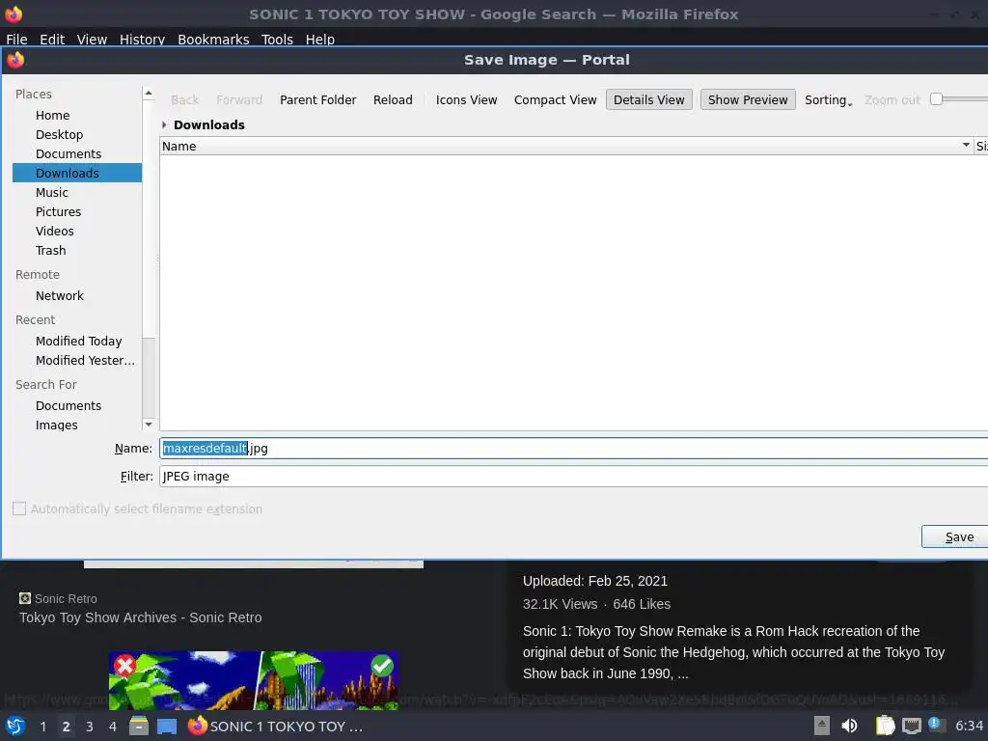988x741 pixels.
Task: Switch to workspace 4
Action: (113, 727)
